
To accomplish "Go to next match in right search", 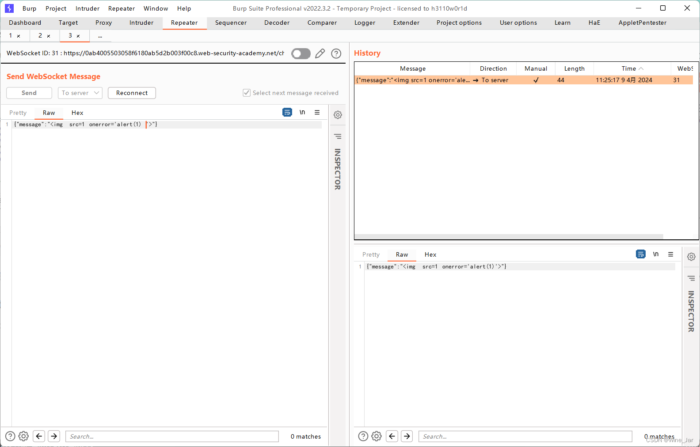I will pos(407,436).
